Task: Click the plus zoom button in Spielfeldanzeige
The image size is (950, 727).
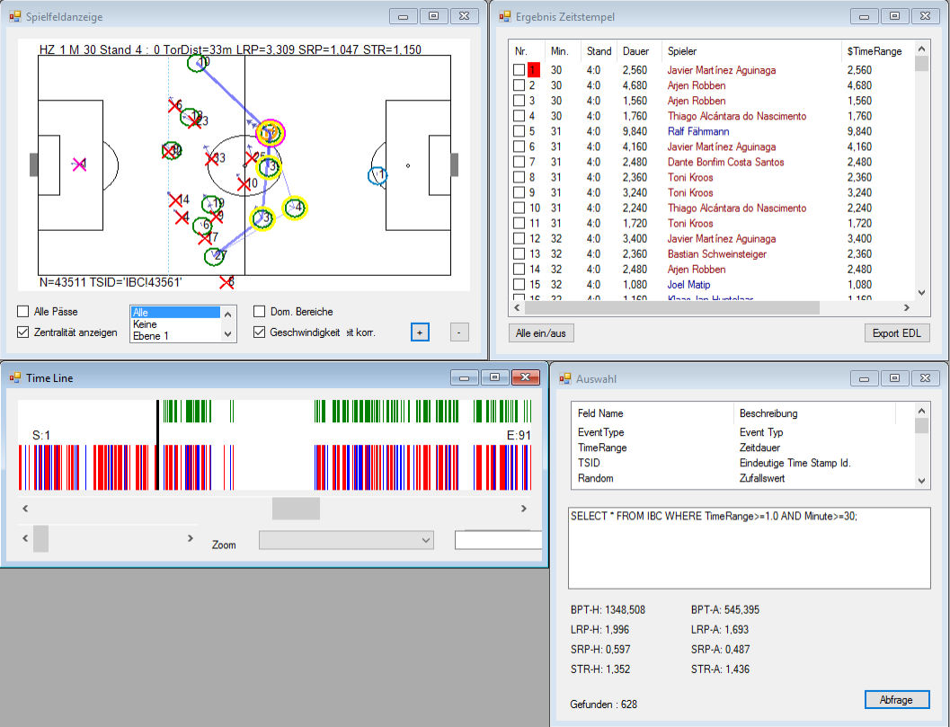Action: tap(420, 332)
